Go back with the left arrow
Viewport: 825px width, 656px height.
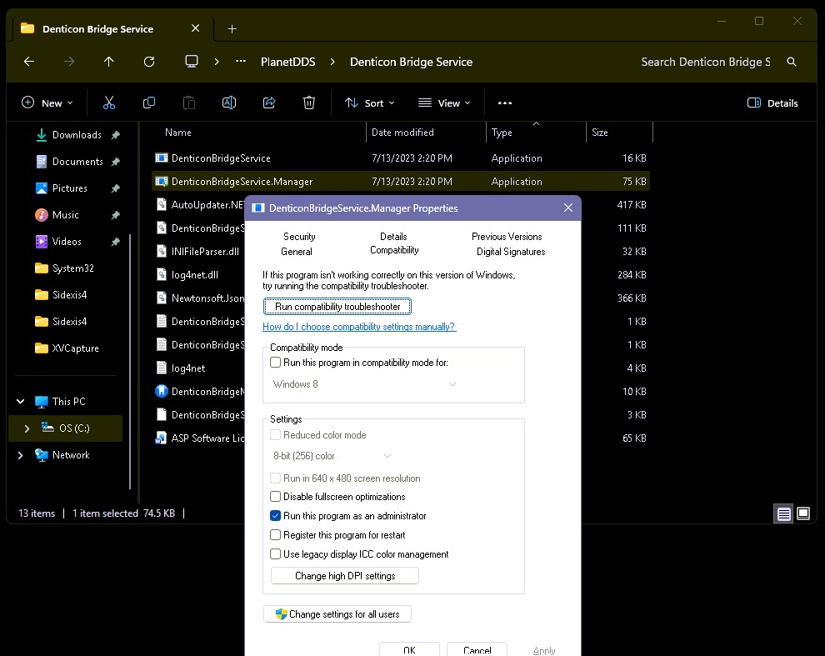coord(29,62)
